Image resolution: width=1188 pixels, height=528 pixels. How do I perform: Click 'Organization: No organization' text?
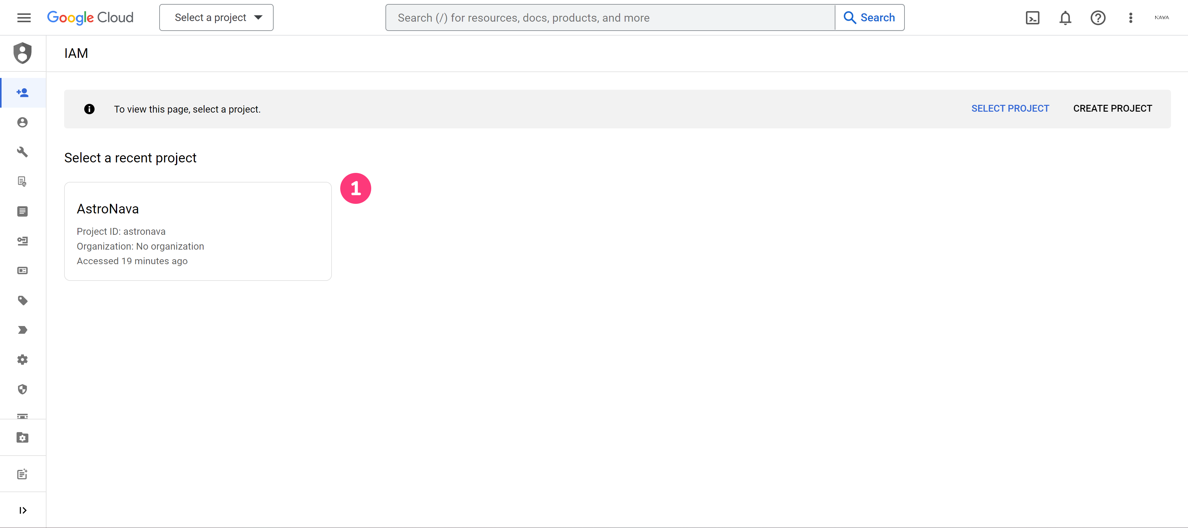[140, 246]
